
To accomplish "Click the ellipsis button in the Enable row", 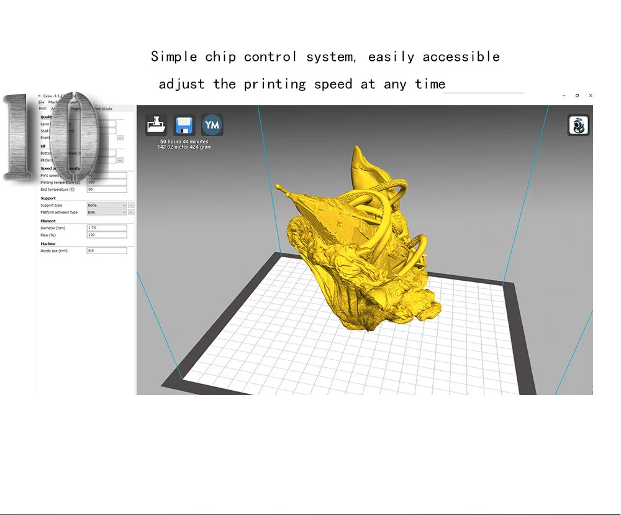I will 120,137.
